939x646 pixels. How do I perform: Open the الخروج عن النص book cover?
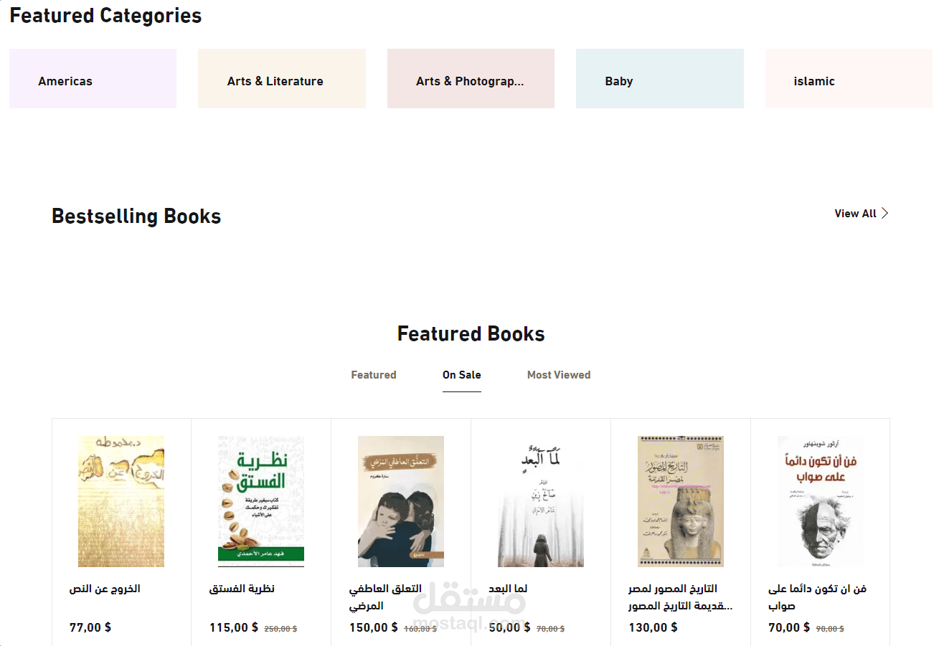point(121,501)
